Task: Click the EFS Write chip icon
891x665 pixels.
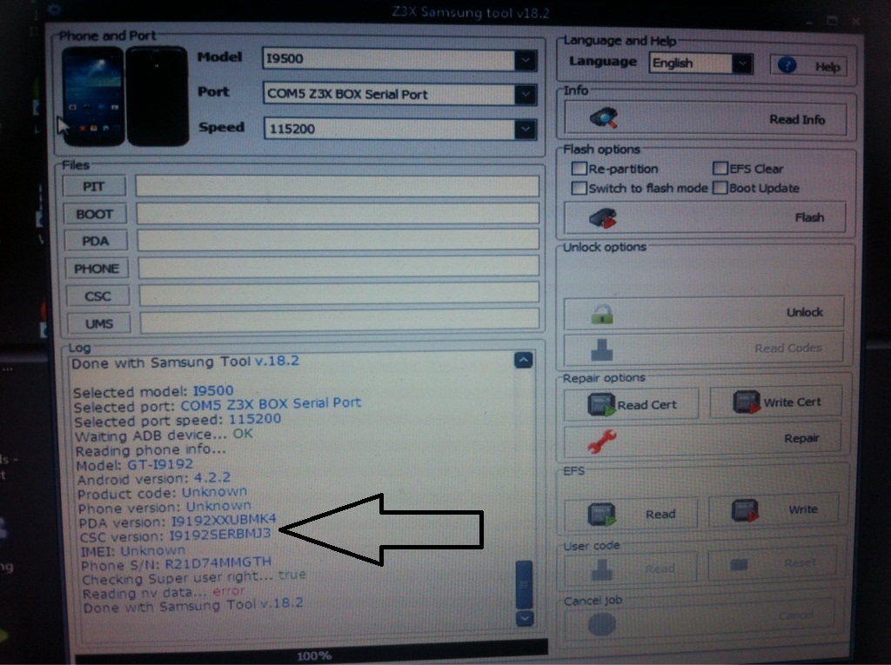Action: [745, 510]
